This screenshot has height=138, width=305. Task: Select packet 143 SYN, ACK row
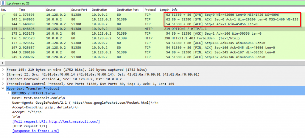(152, 19)
